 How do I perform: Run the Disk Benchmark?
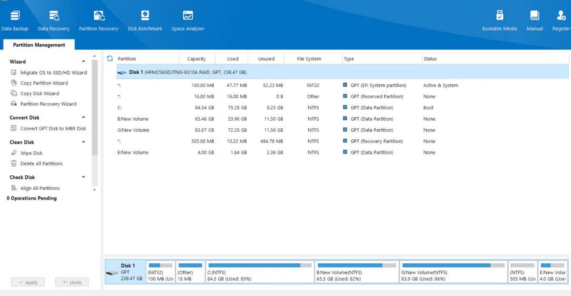click(145, 19)
